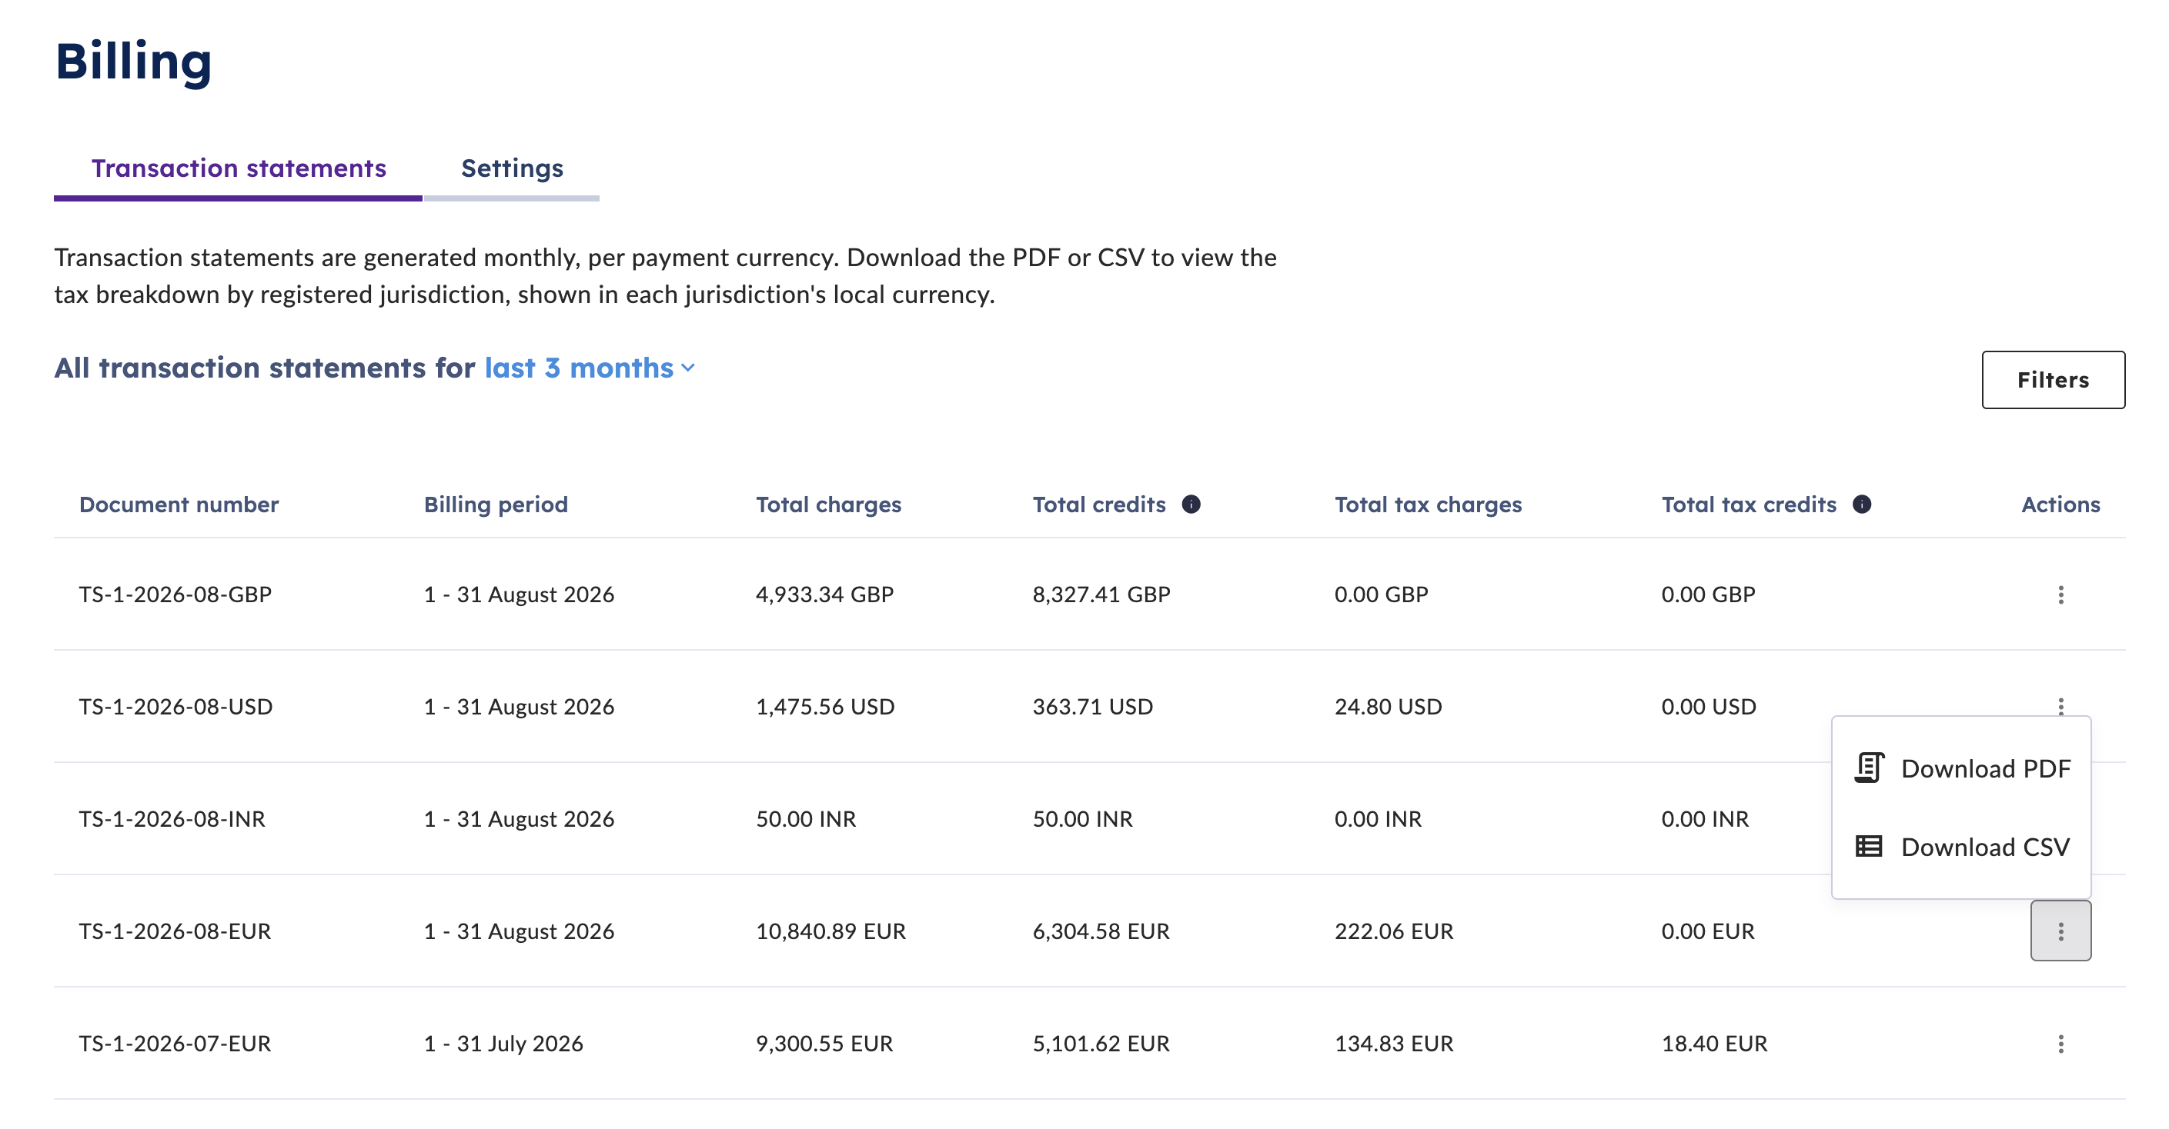Click the 24.80 USD tax charges value
2169x1129 pixels.
[x=1388, y=707]
